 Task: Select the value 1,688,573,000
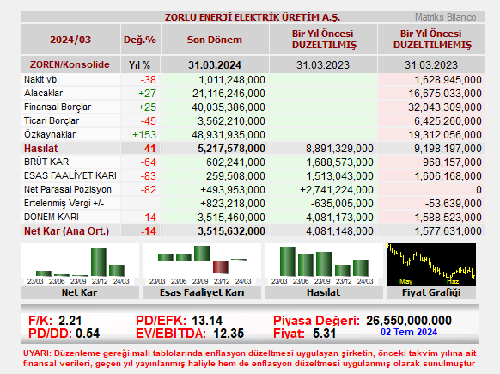[340, 162]
